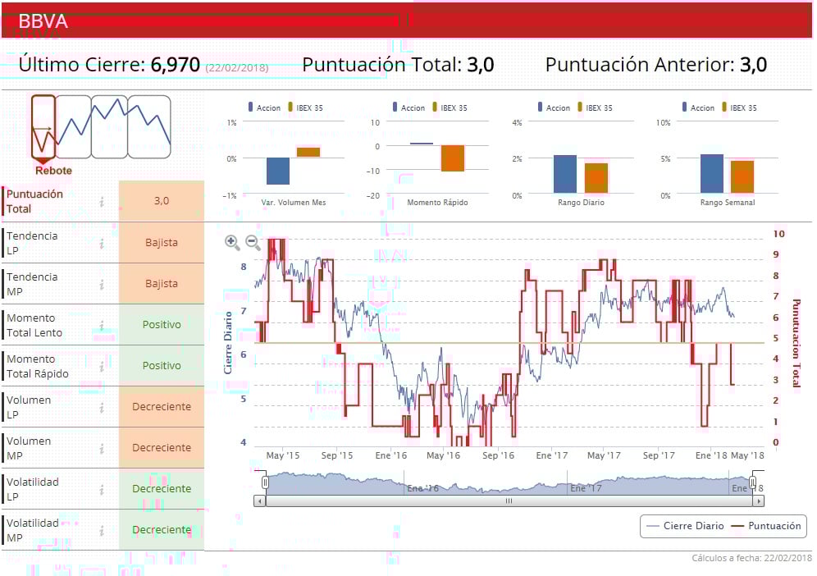The width and height of the screenshot is (817, 576).
Task: Open info icon for Volumen LP
Action: point(102,407)
